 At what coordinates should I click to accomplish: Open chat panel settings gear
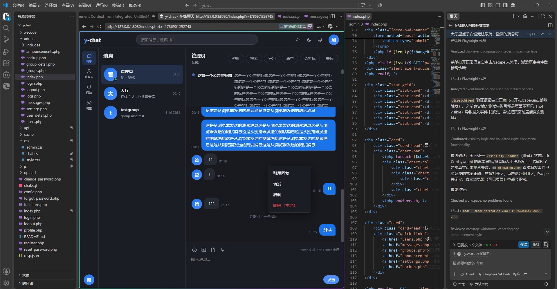tap(525, 16)
